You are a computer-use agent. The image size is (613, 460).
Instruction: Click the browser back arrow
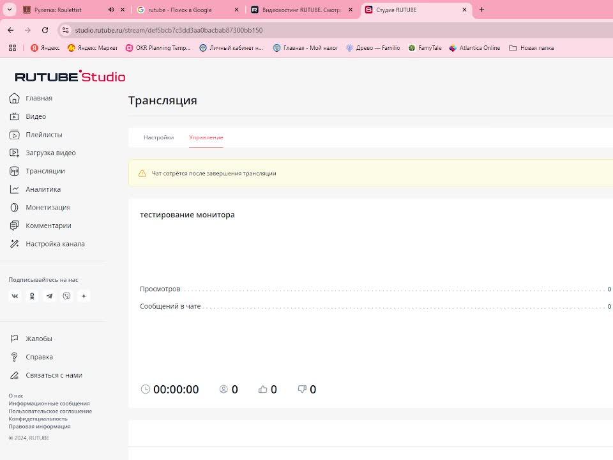11,30
